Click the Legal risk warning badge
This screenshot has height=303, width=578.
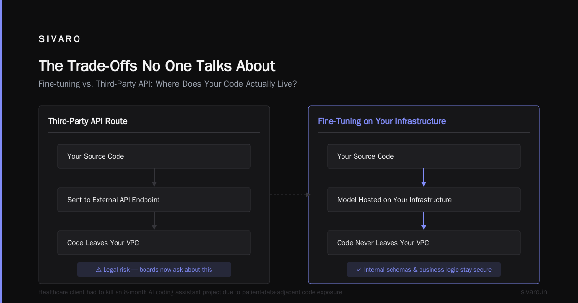(154, 269)
